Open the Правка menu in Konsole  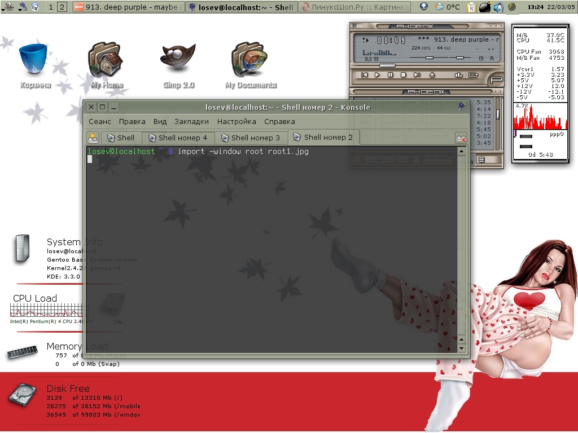tap(132, 122)
